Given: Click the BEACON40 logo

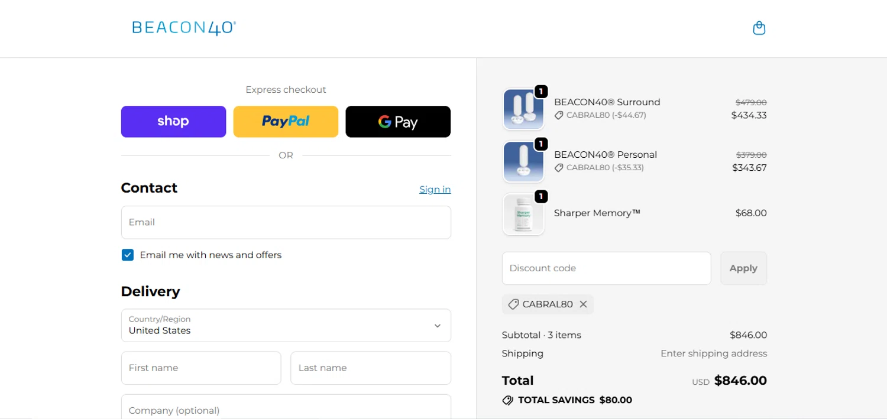Looking at the screenshot, I should tap(184, 28).
